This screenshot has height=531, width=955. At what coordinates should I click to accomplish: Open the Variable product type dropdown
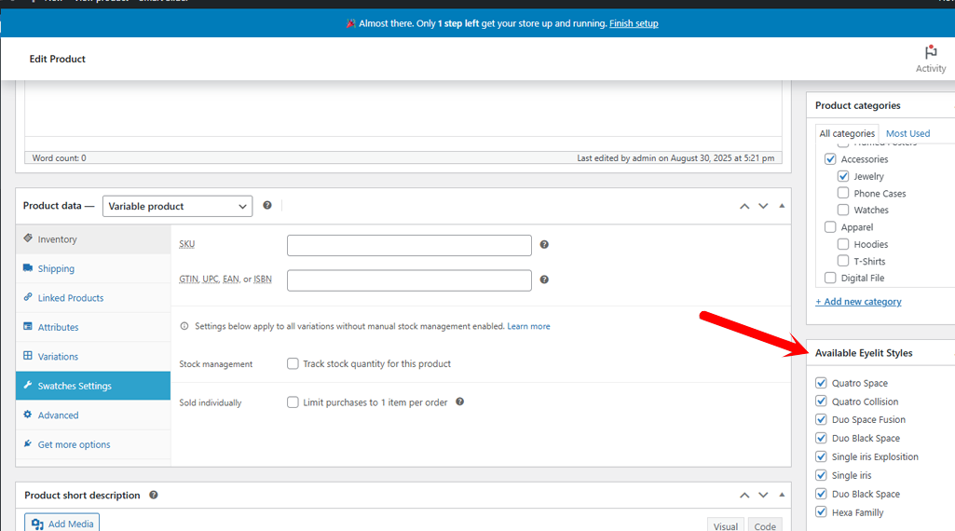tap(177, 206)
